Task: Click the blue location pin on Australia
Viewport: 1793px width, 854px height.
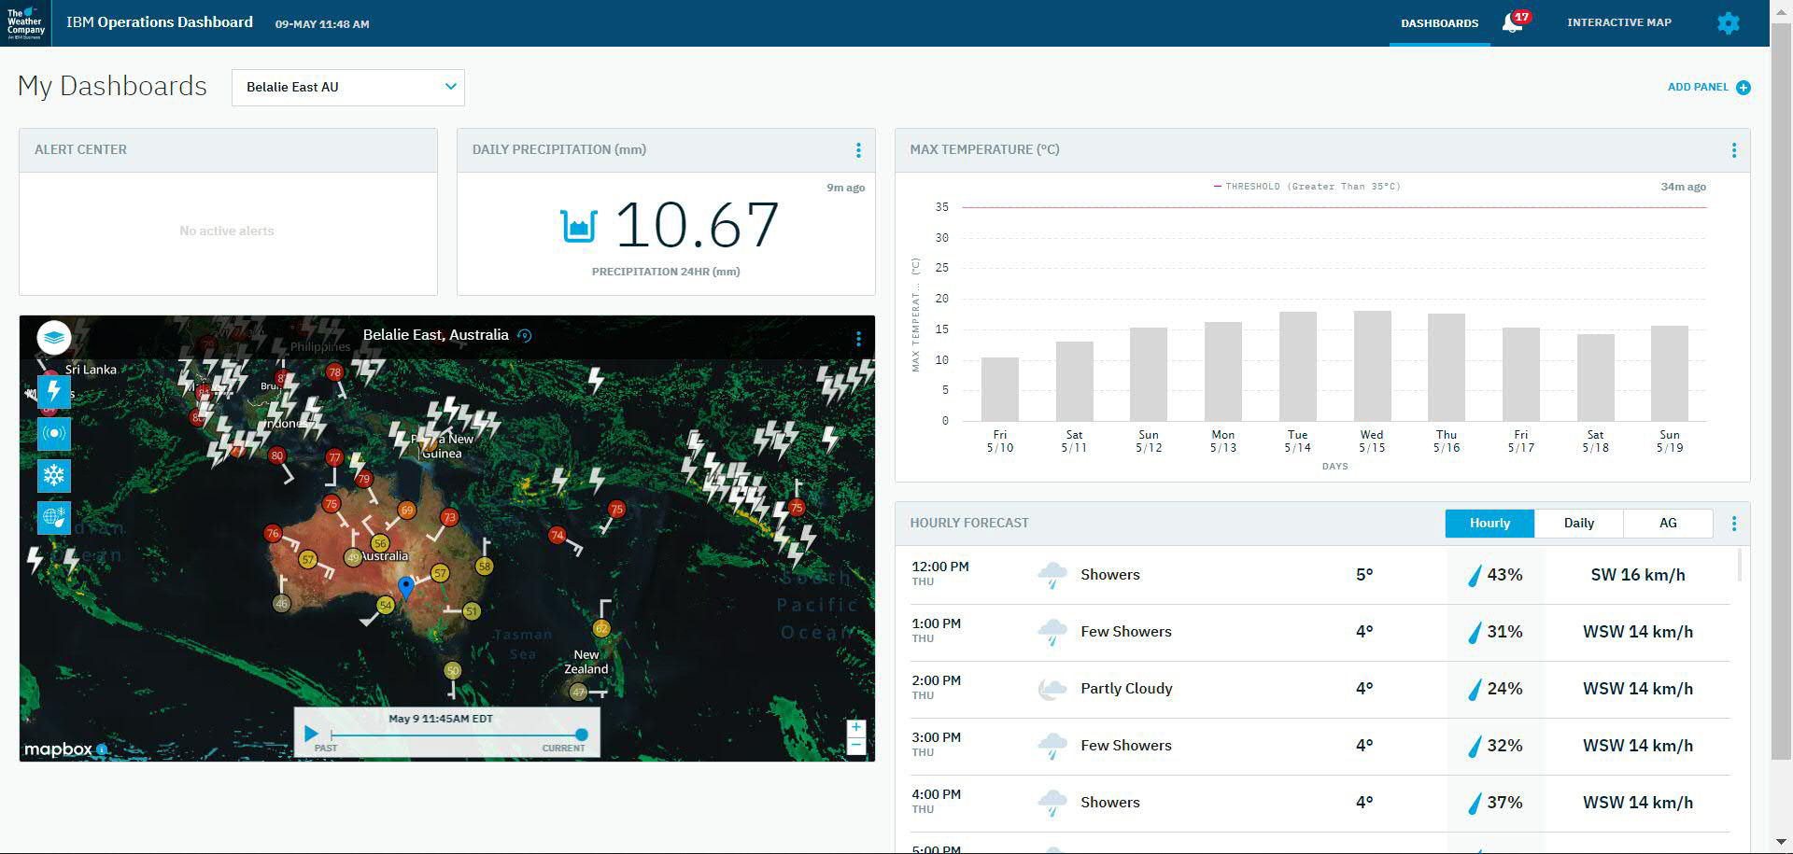Action: coord(405,587)
